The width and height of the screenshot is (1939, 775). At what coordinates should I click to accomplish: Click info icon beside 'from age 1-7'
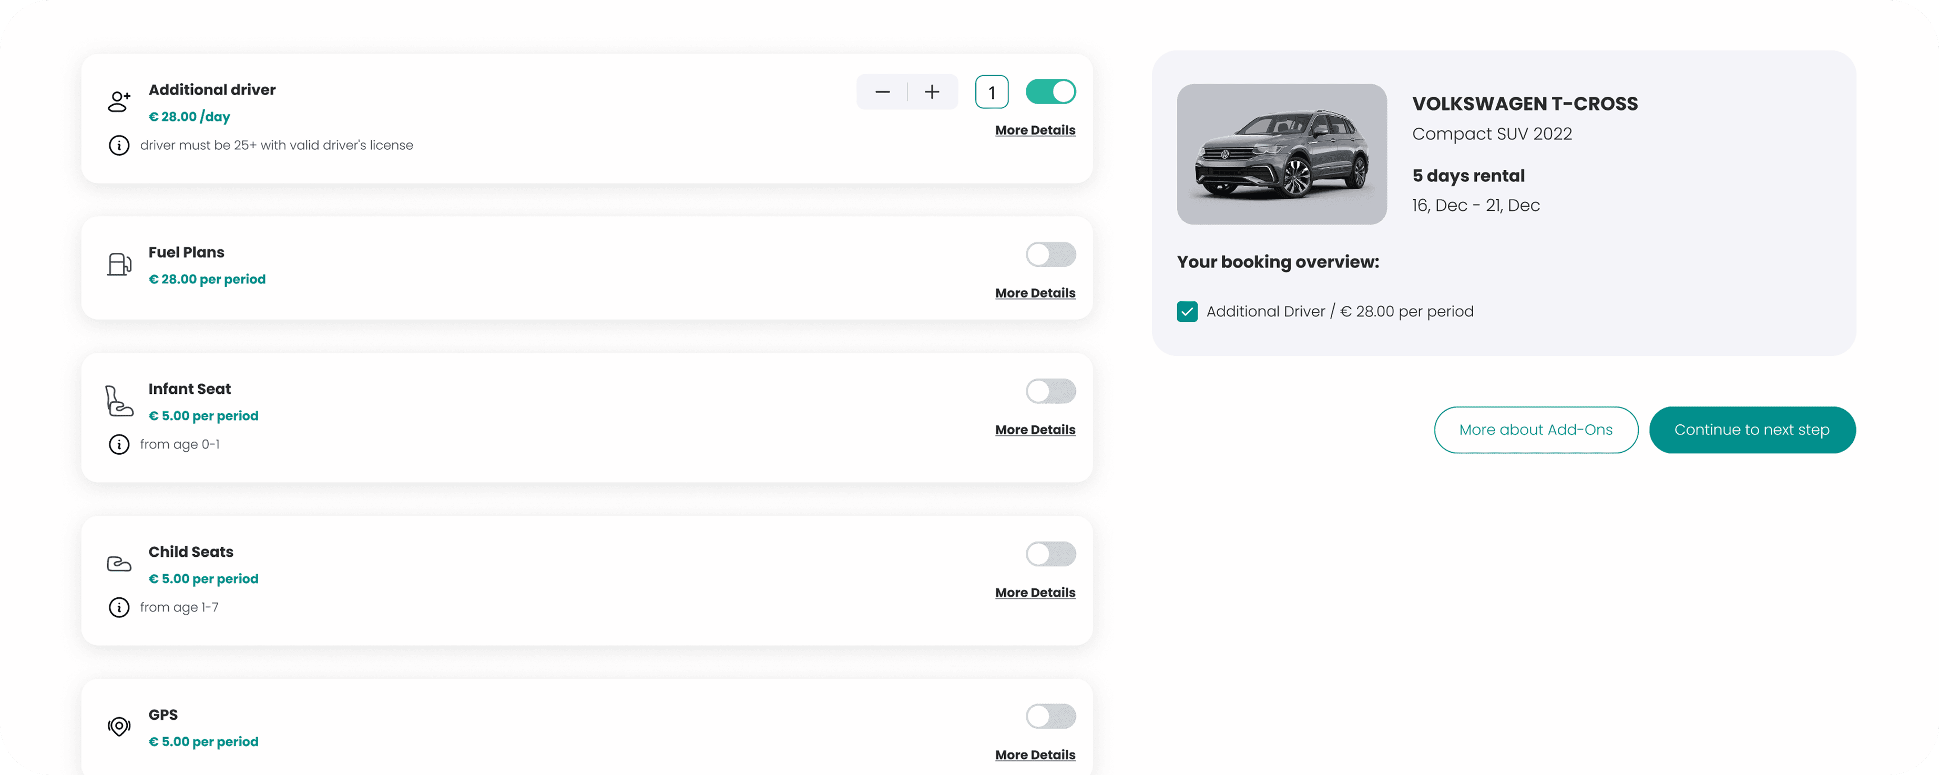click(x=119, y=607)
